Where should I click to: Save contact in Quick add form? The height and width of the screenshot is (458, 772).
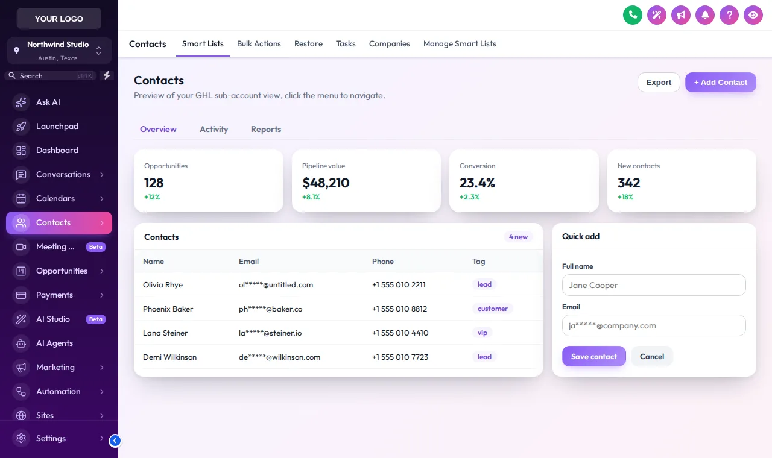tap(594, 356)
